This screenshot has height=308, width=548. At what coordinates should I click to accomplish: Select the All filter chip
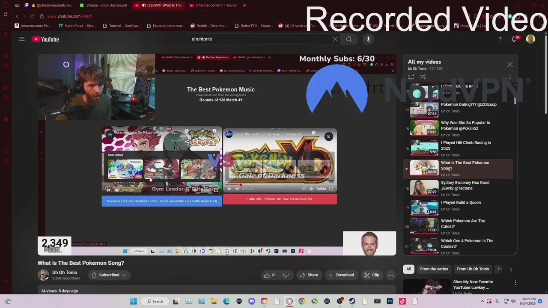point(409,269)
